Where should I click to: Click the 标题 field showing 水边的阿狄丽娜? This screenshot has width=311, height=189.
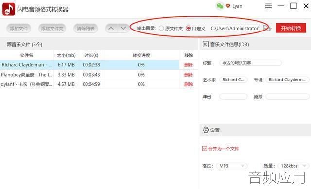tap(251, 63)
